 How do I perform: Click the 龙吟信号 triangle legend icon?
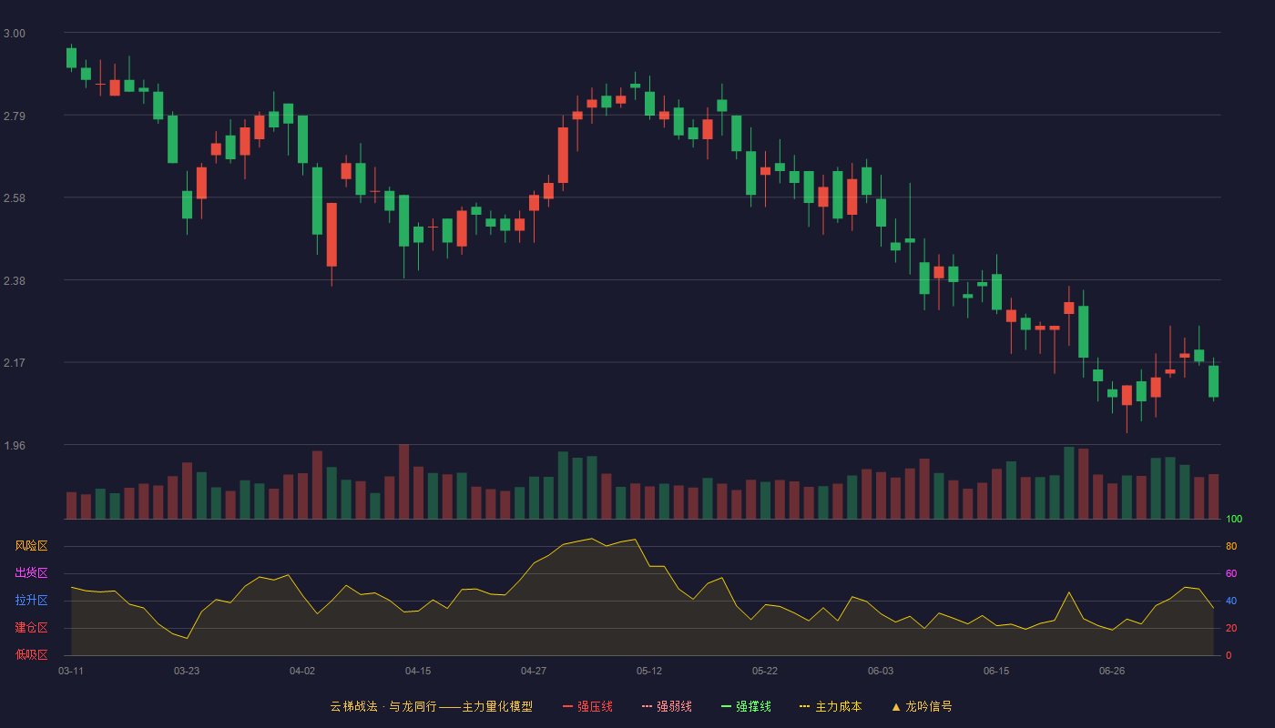pyautogui.click(x=895, y=706)
